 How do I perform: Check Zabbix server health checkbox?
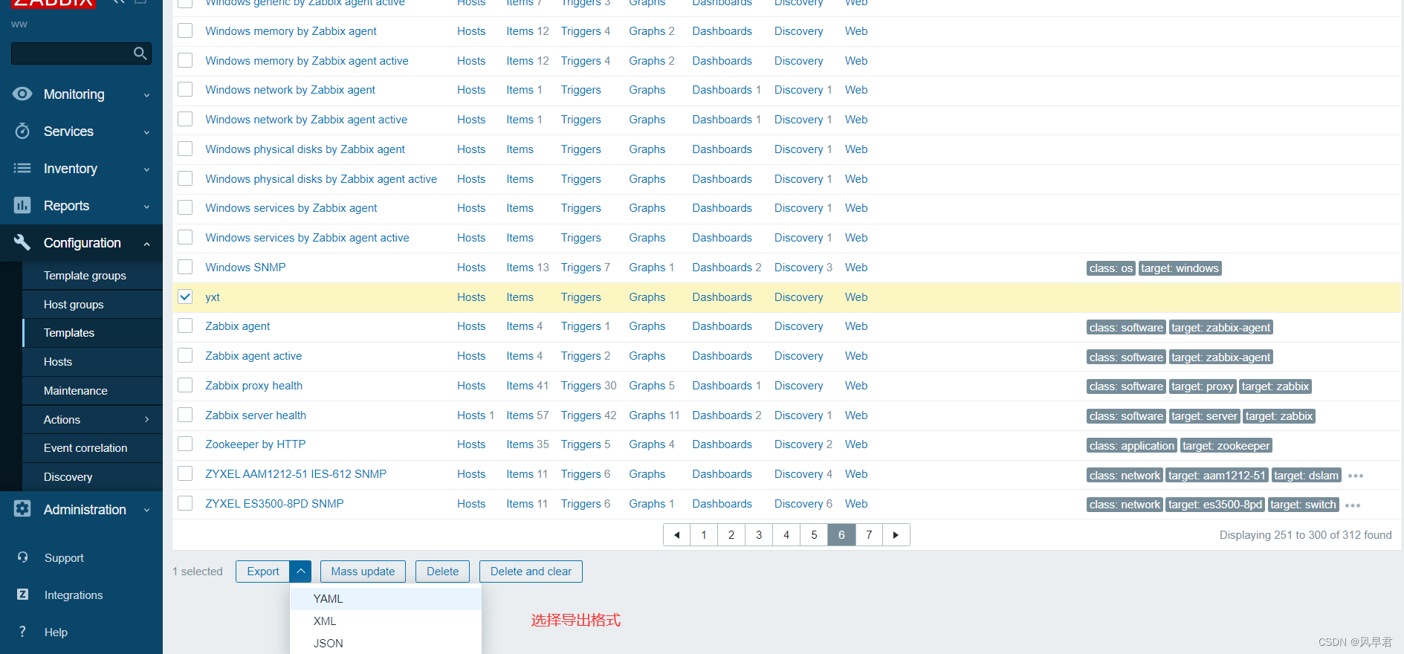click(185, 415)
